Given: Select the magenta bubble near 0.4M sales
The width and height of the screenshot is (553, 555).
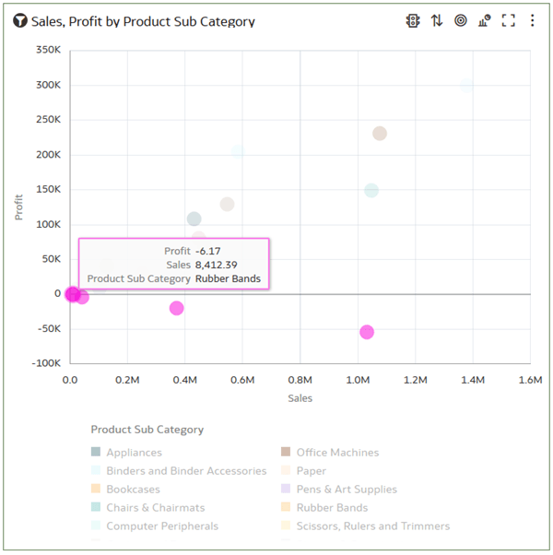Looking at the screenshot, I should point(176,308).
